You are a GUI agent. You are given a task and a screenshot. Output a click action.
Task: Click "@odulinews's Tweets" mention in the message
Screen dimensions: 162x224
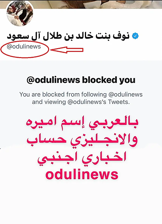98,102
